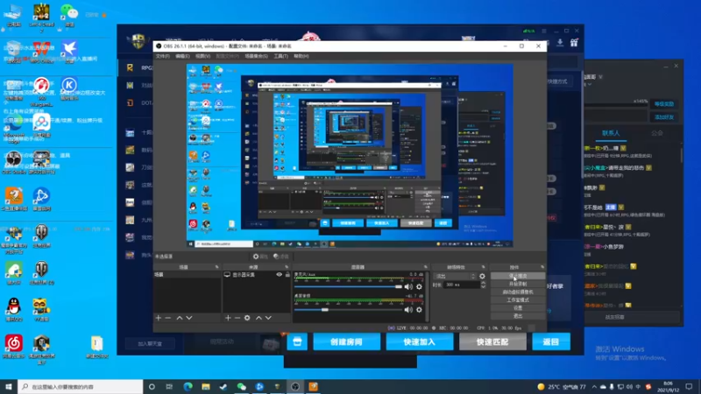Click 创建房间 in the game platform

point(346,341)
